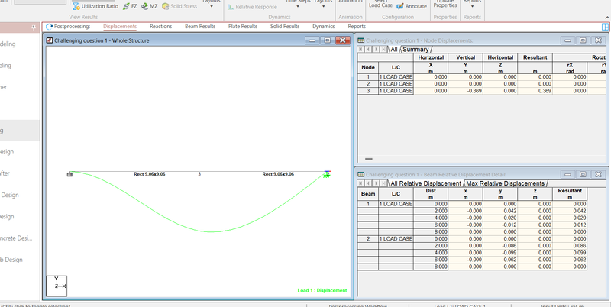Go to first tab in Node Displacements
This screenshot has height=307, width=611.
360,49
